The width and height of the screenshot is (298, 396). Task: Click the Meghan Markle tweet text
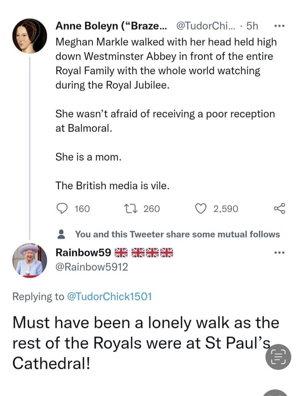coord(165,64)
